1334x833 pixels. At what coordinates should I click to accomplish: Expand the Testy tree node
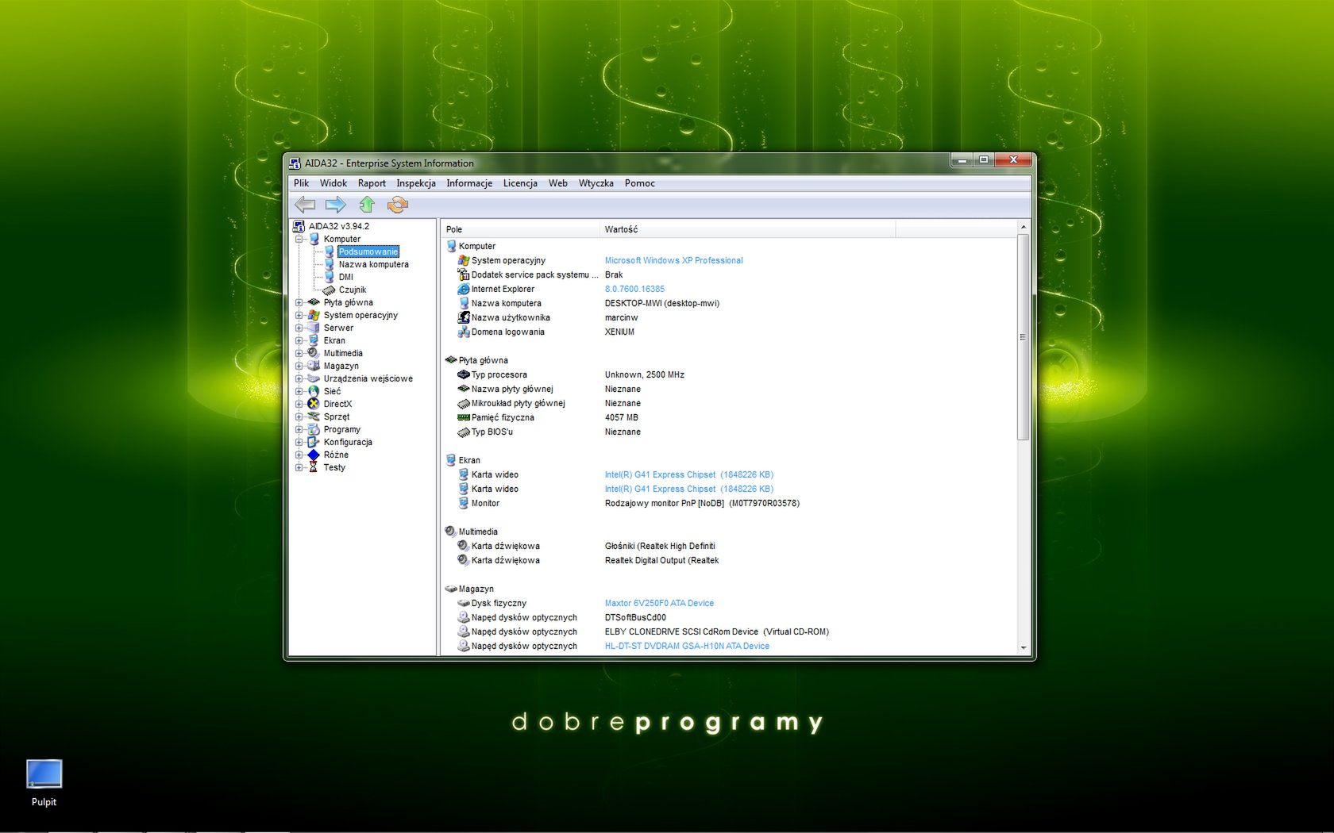(x=299, y=467)
